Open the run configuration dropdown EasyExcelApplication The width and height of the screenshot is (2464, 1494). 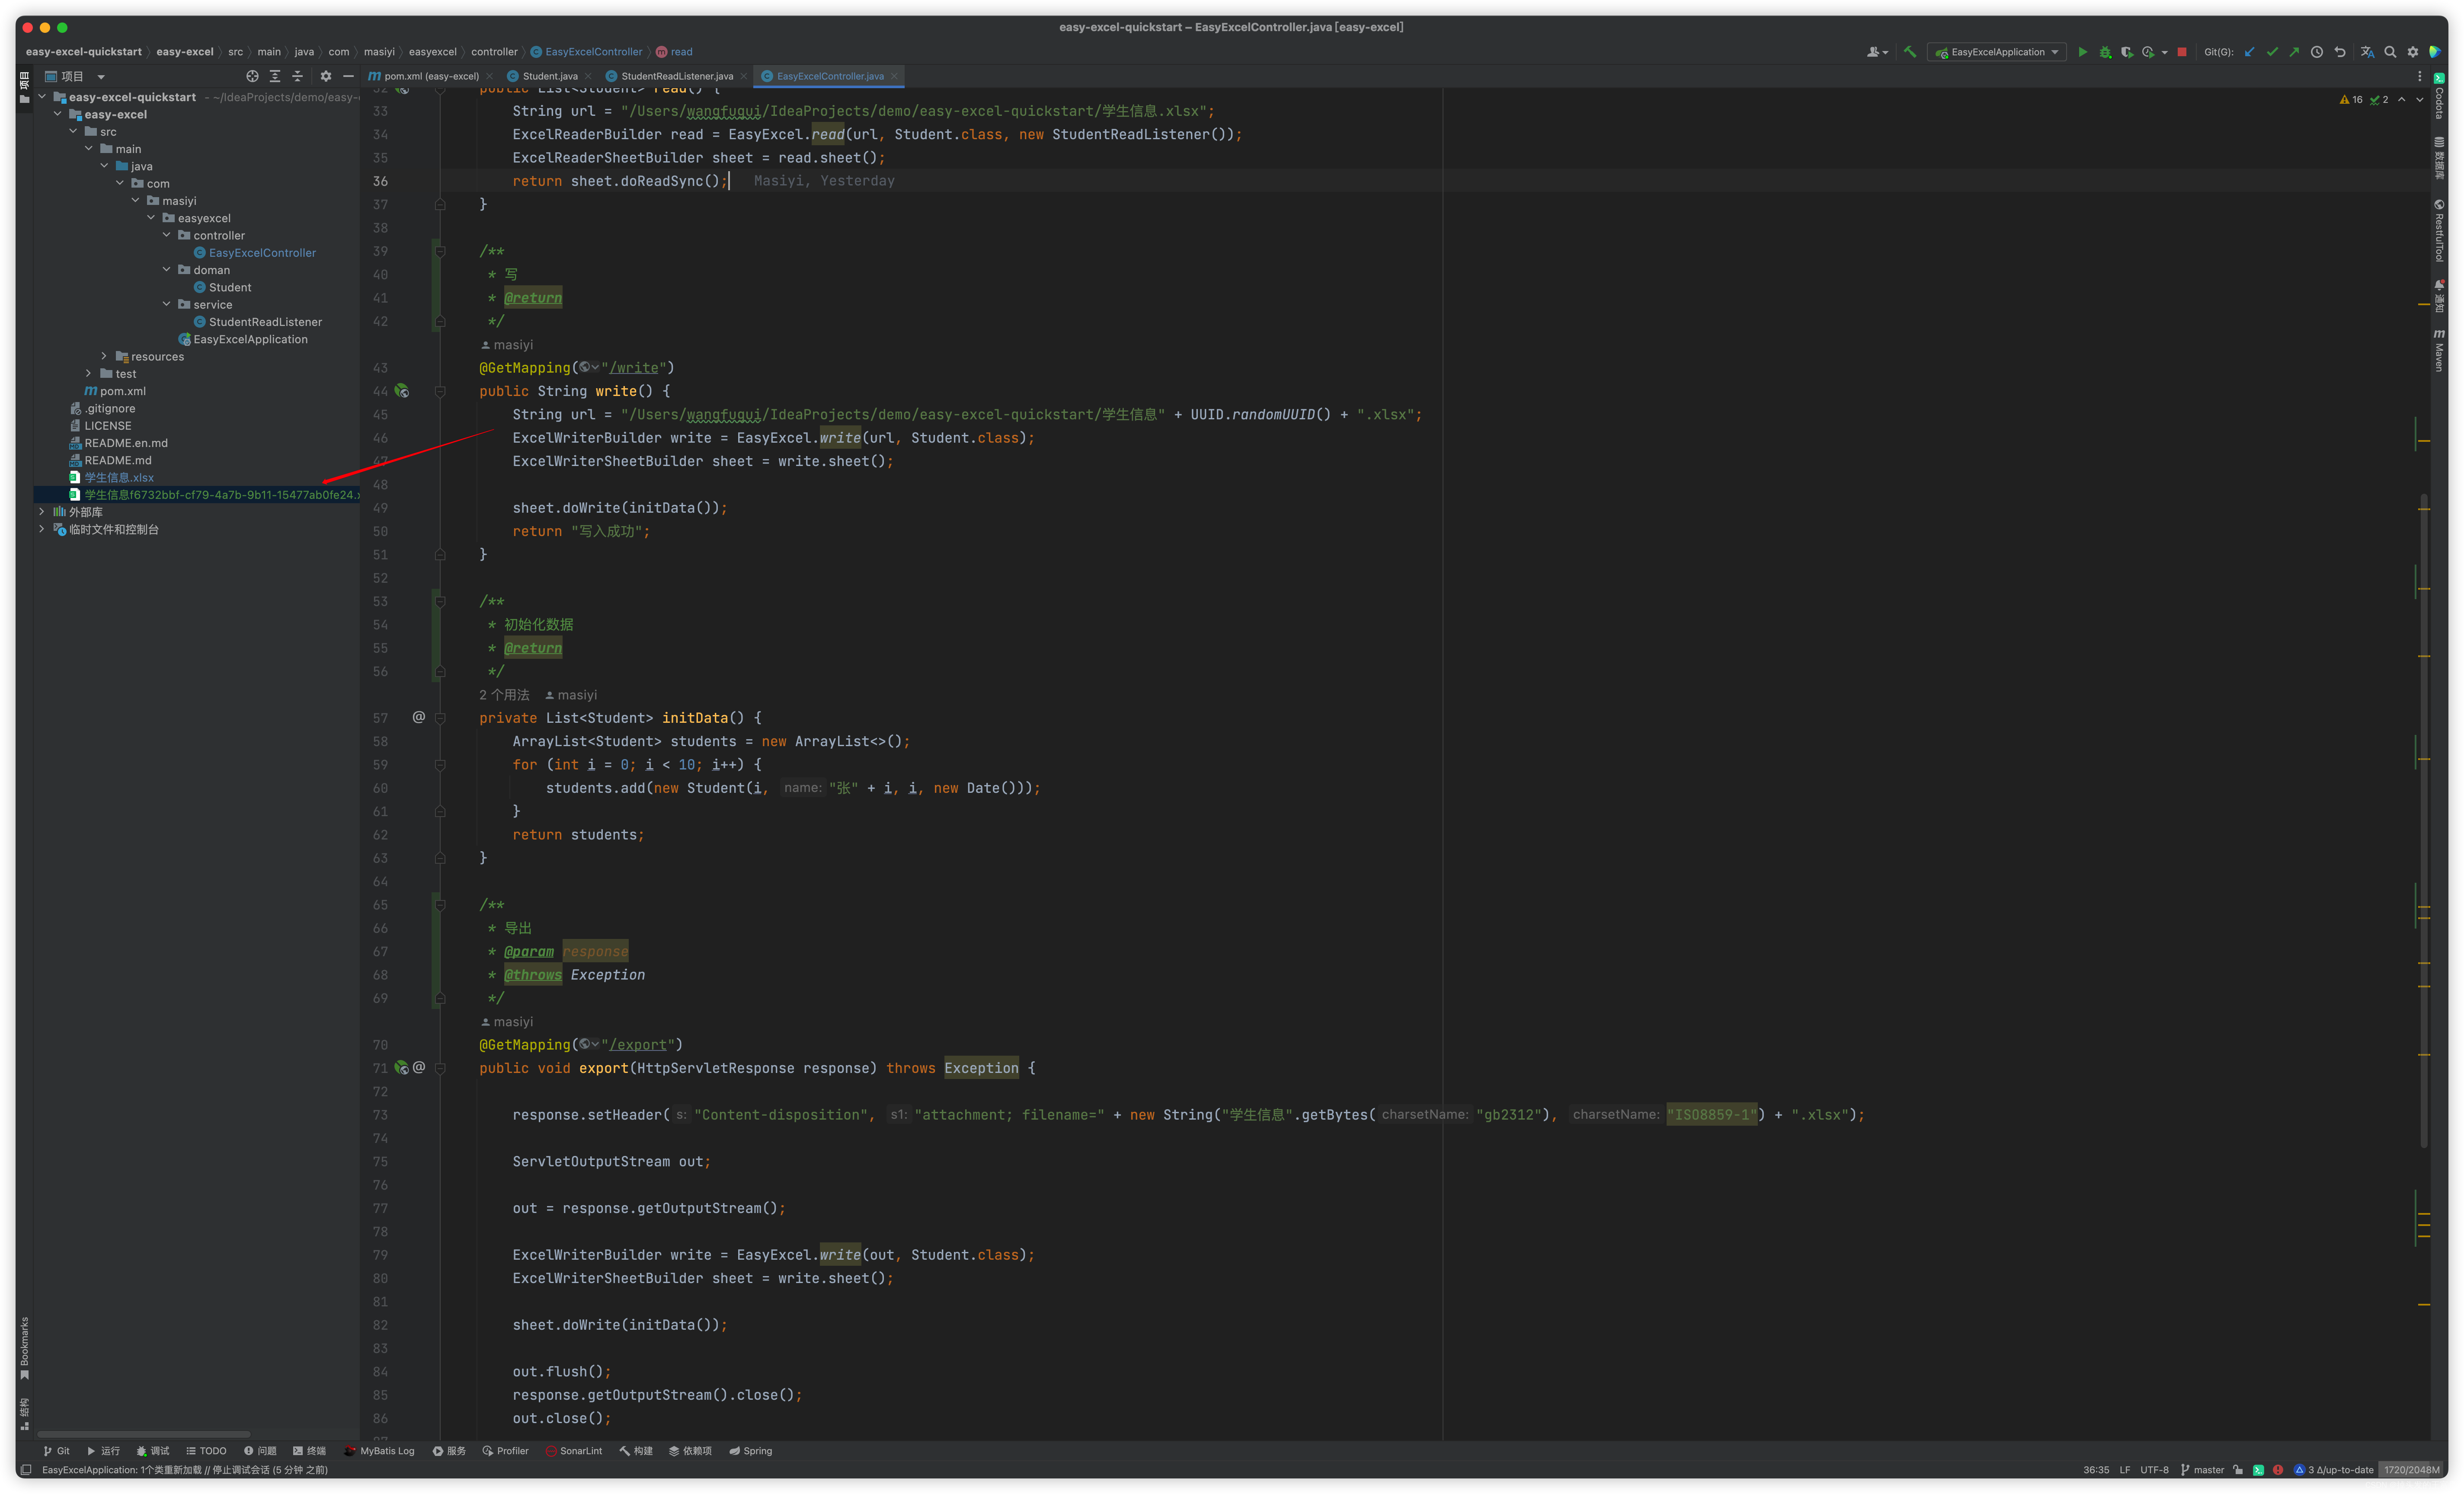click(1997, 52)
